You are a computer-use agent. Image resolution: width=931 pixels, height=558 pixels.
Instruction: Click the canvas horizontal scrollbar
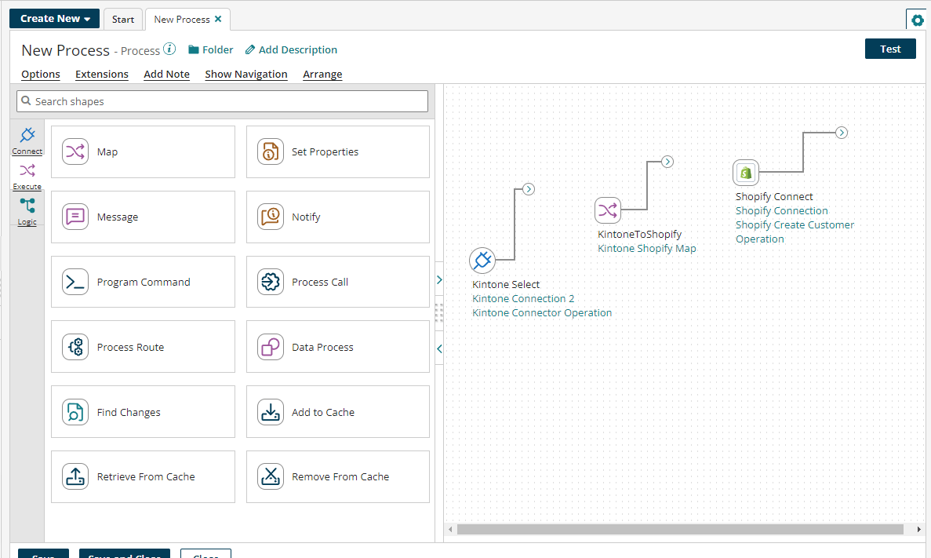click(682, 530)
